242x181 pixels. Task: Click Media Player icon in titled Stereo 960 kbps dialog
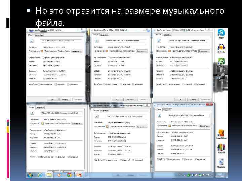[x=169, y=51]
